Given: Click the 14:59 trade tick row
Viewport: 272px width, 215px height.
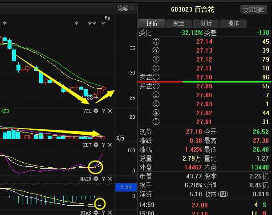Looking at the screenshot, I should [x=205, y=205].
